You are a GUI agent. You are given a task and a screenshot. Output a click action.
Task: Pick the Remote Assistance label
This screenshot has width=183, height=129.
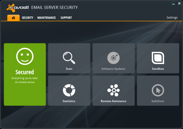click(113, 101)
